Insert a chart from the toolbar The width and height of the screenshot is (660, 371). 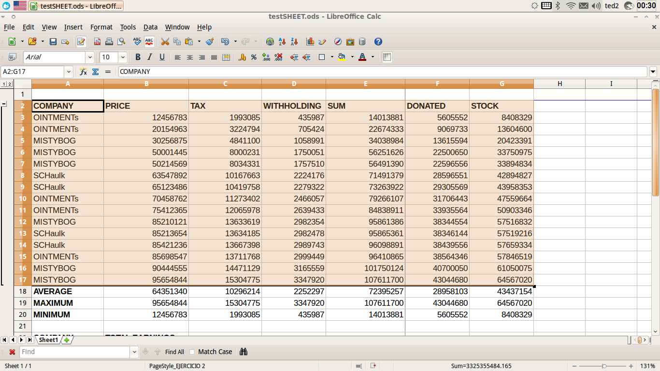[310, 42]
